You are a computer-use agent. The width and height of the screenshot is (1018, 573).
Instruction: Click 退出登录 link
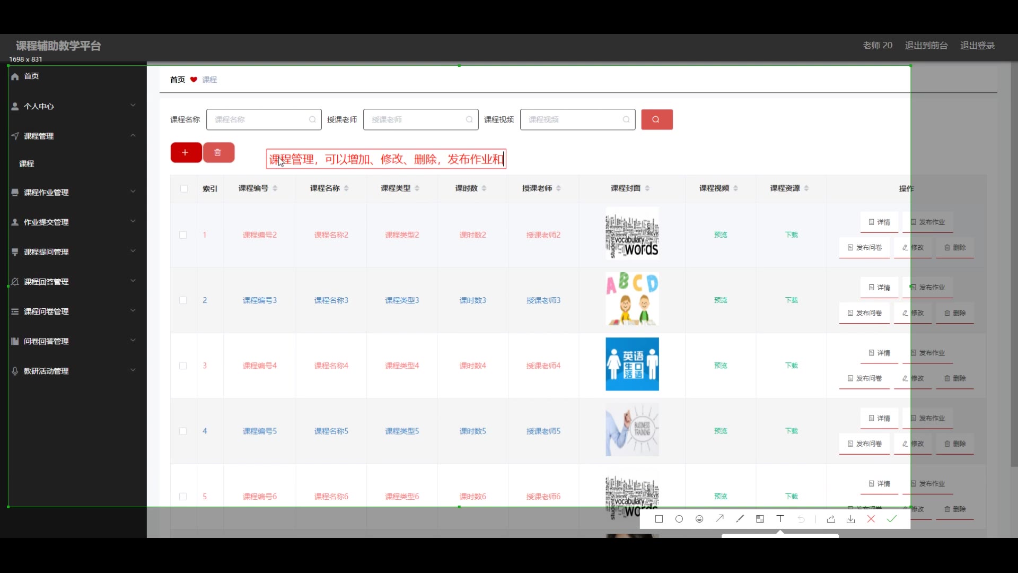977,46
